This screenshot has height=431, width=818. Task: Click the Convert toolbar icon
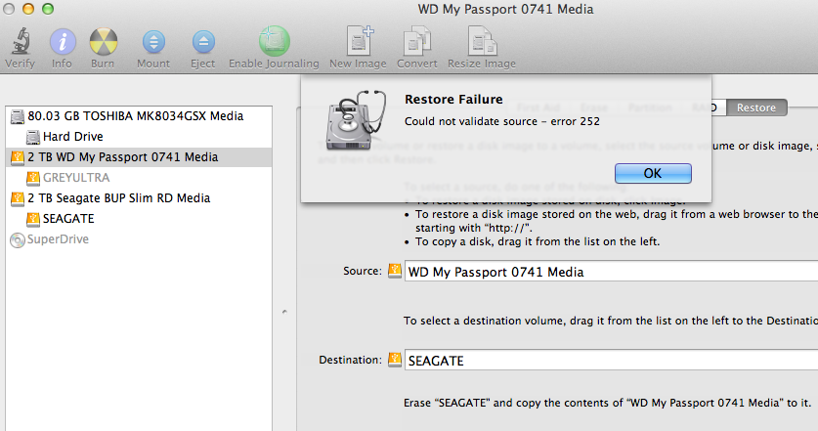click(417, 41)
